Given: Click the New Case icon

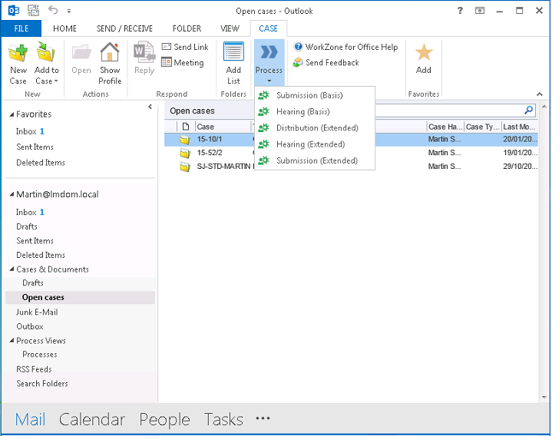Looking at the screenshot, I should (x=18, y=54).
